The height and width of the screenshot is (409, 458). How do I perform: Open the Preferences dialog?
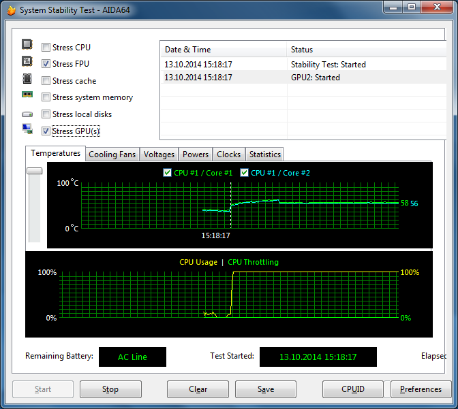[x=421, y=389]
